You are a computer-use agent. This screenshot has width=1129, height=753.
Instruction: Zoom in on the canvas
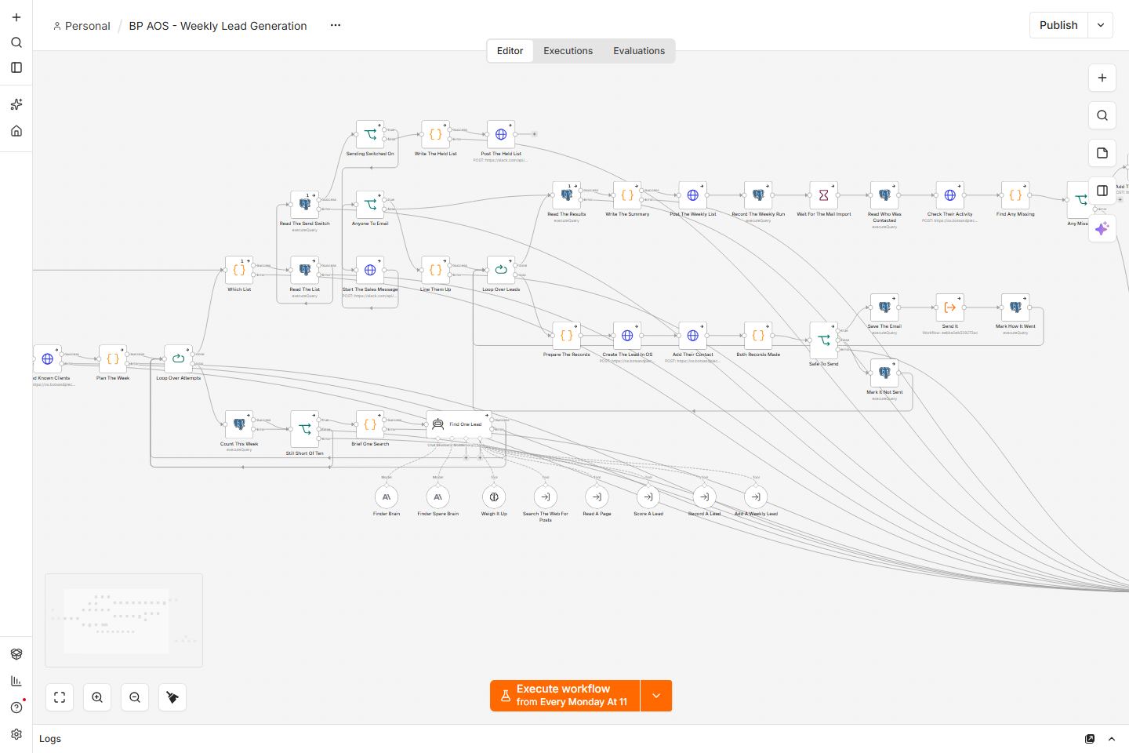(97, 697)
